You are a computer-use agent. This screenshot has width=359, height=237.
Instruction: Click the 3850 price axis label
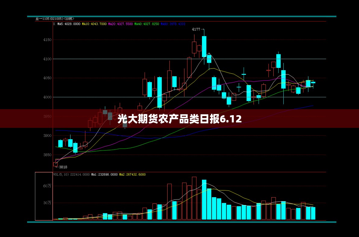click(47, 155)
